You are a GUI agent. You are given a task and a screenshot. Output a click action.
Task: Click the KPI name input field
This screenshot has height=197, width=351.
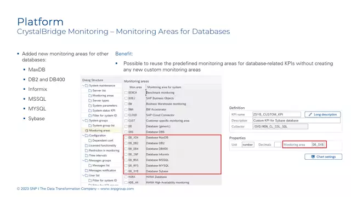click(x=276, y=114)
